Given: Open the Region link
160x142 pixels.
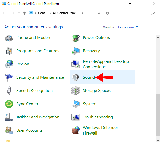Looking at the screenshot, I should pos(23,64).
